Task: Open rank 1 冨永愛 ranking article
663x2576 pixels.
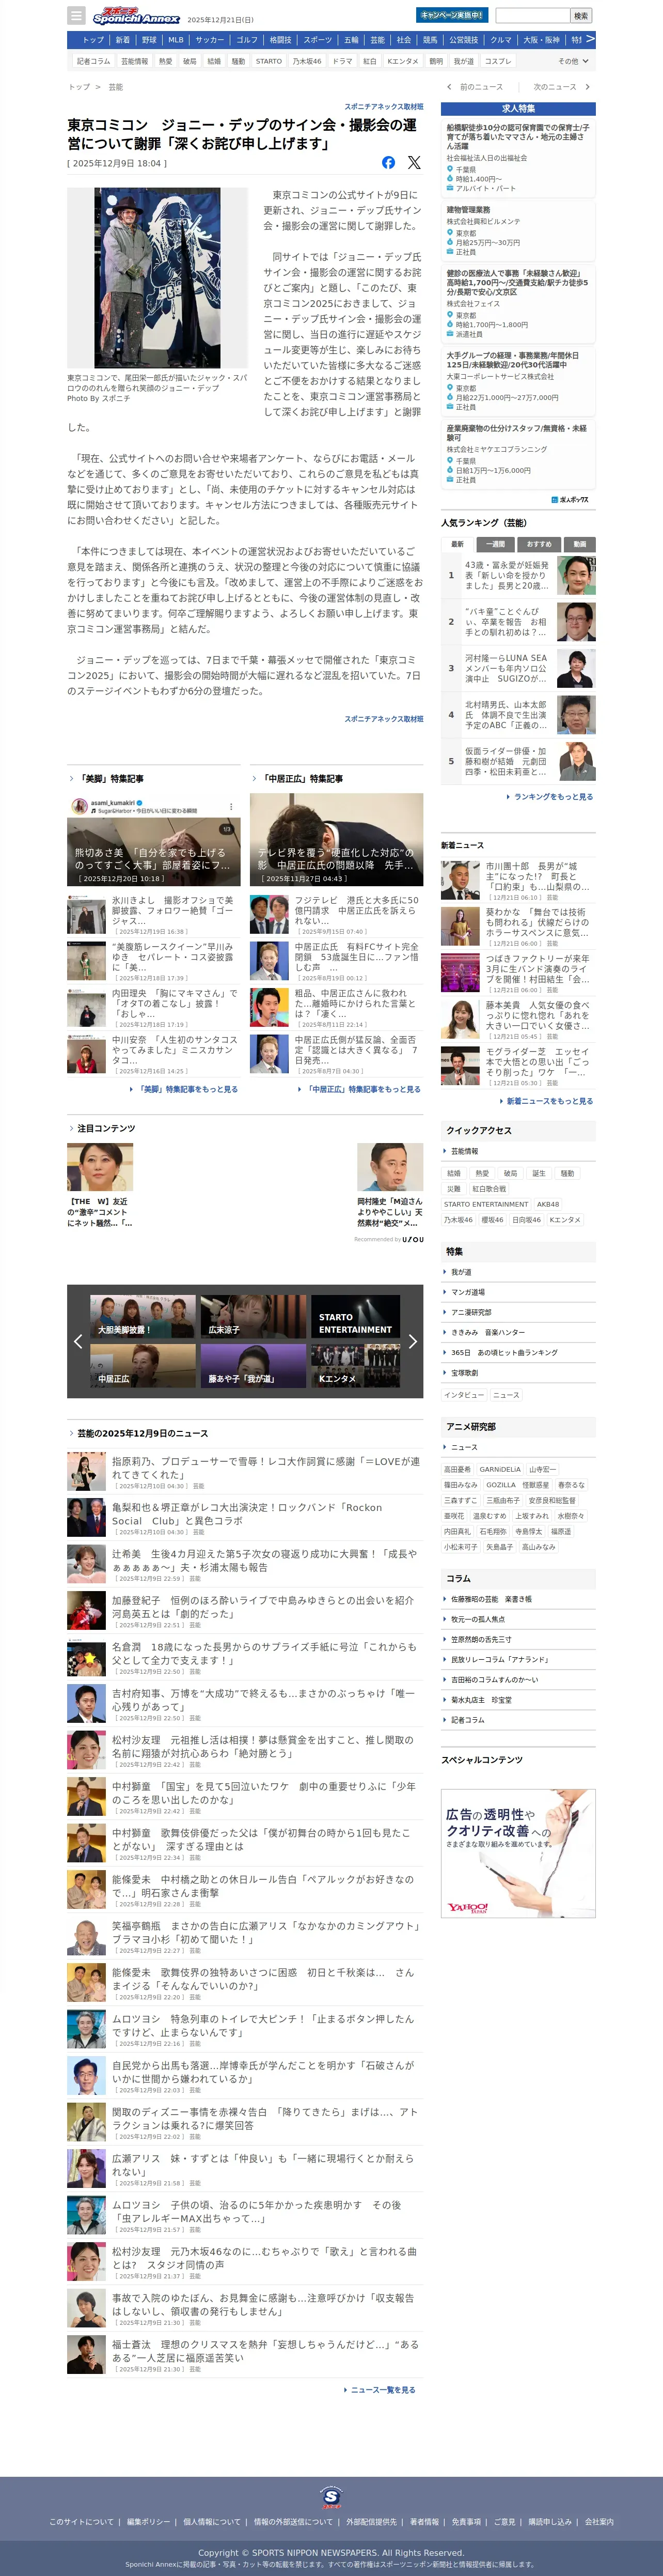Action: pyautogui.click(x=518, y=575)
